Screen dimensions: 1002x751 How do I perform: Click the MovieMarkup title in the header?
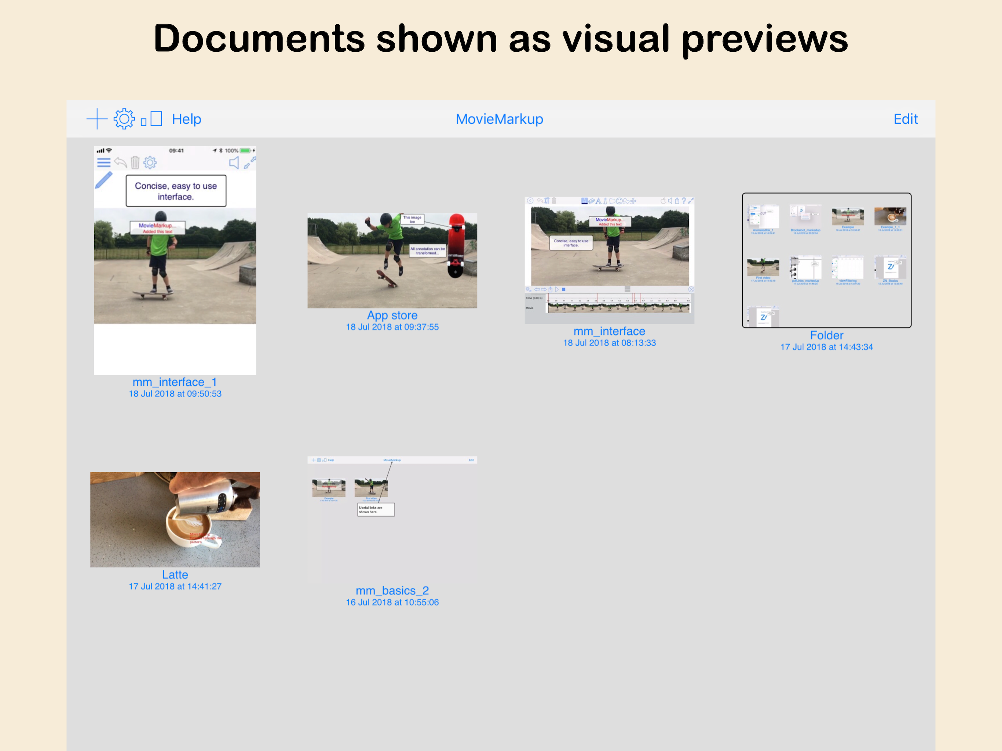click(x=499, y=119)
